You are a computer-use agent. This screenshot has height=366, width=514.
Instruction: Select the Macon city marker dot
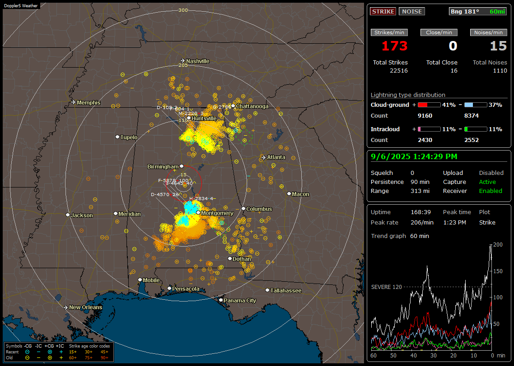(x=289, y=194)
